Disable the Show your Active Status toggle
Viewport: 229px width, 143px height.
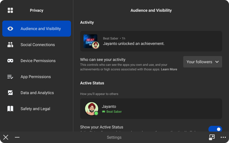tap(215, 129)
